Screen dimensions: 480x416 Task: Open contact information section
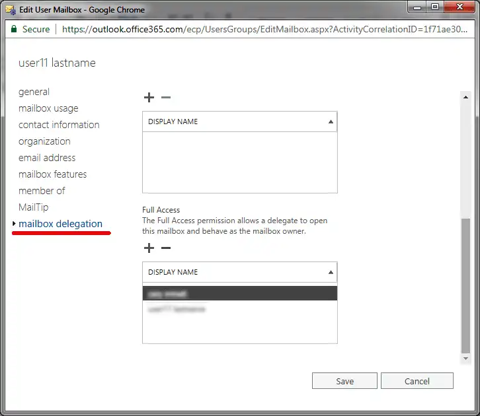tap(59, 125)
